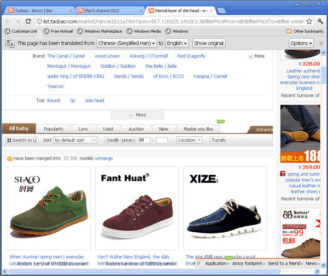The width and height of the screenshot is (328, 276).
Task: Filter by Red Dragonfly brand
Action: coord(191,56)
